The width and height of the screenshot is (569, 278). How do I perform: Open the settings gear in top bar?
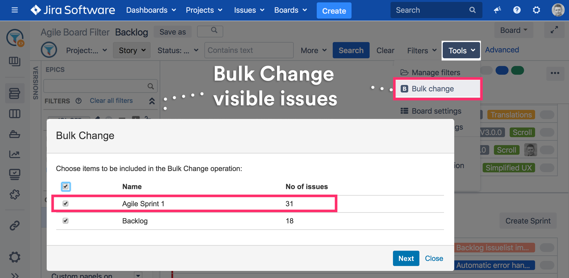[x=536, y=10]
